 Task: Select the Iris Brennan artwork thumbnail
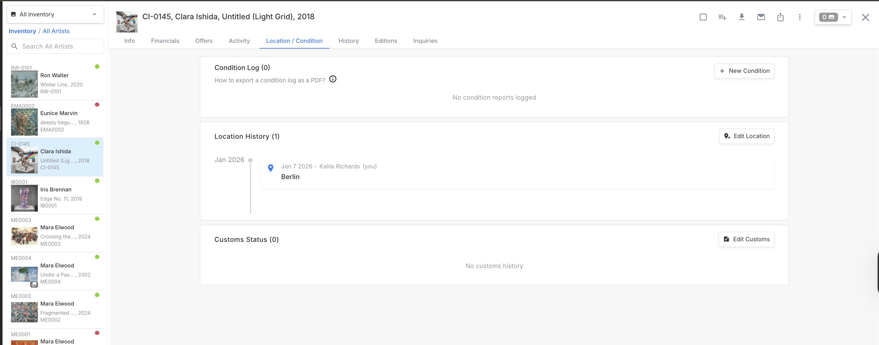coord(24,198)
